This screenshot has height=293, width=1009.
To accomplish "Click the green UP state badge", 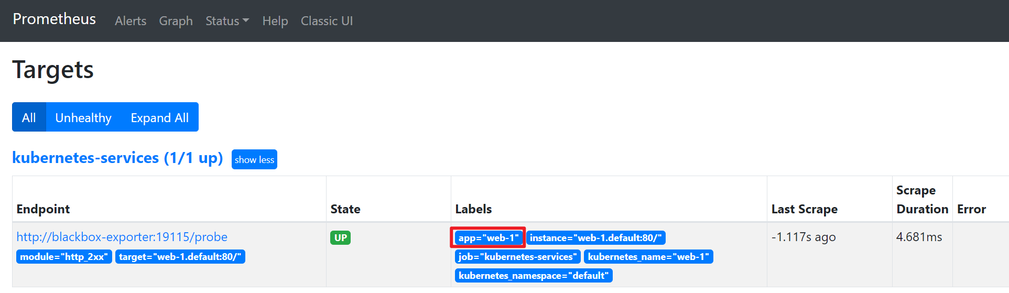I will pyautogui.click(x=340, y=238).
